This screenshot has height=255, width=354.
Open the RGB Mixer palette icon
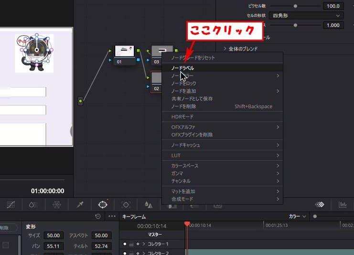tap(33, 204)
